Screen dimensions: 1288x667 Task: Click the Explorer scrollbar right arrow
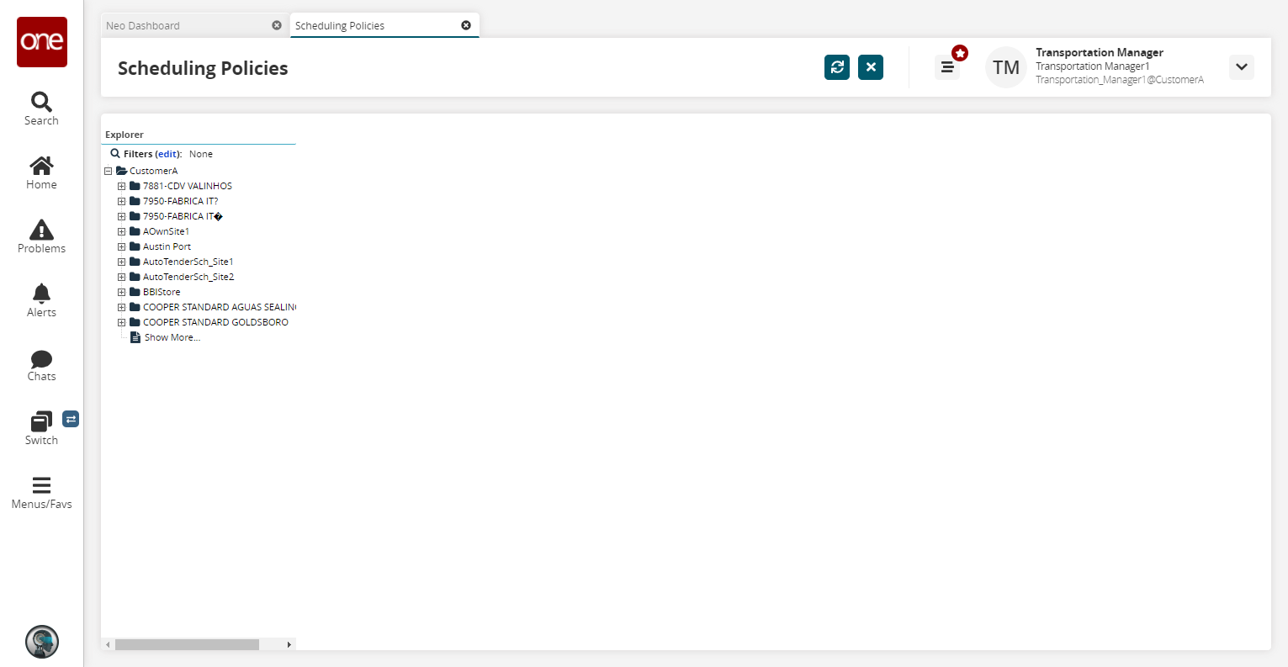289,644
